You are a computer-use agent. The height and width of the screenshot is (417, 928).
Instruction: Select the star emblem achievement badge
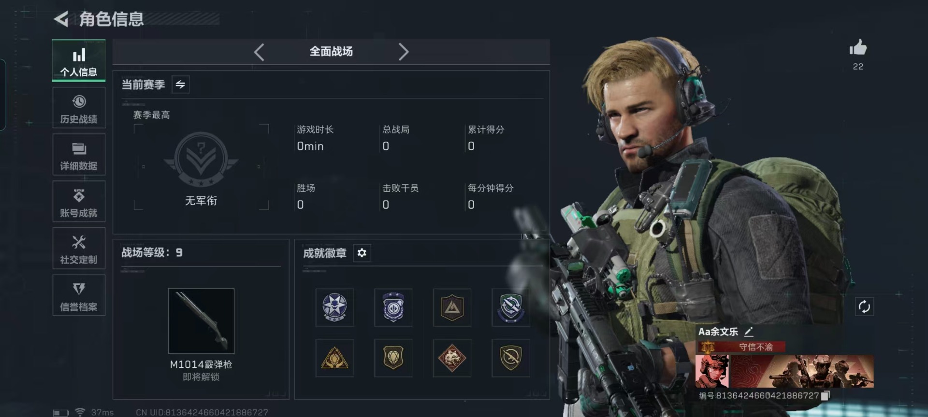334,307
